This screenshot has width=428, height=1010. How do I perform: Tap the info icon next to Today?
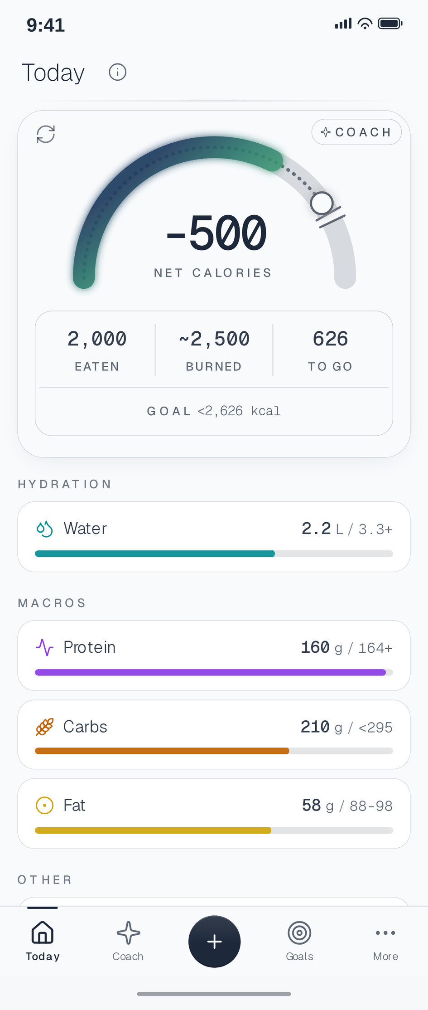pos(117,72)
